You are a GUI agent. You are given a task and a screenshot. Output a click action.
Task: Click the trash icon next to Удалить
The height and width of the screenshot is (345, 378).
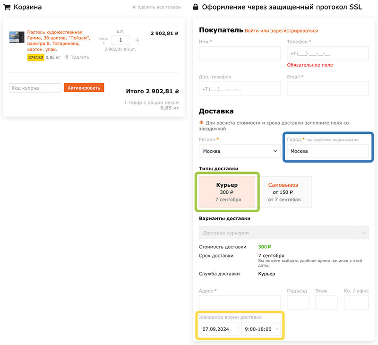point(67,57)
